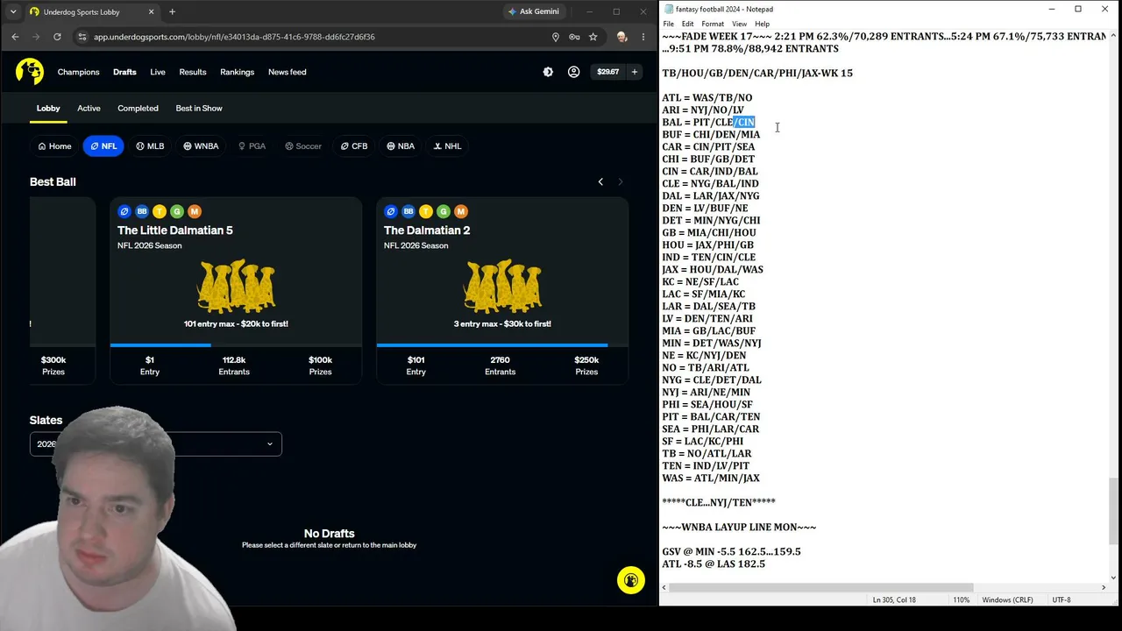
Task: Show previous Best Ball contests arrow
Action: (600, 181)
